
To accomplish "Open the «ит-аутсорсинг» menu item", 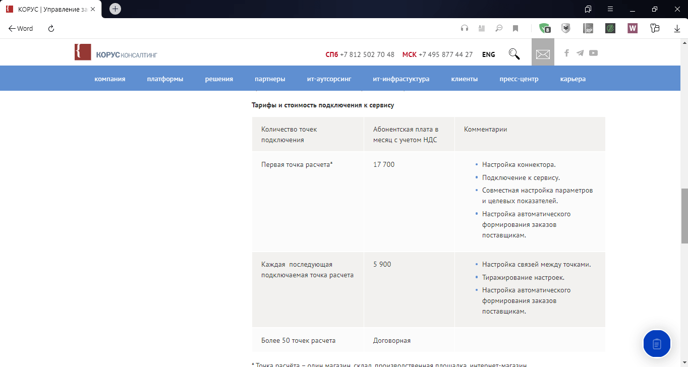I will [329, 79].
